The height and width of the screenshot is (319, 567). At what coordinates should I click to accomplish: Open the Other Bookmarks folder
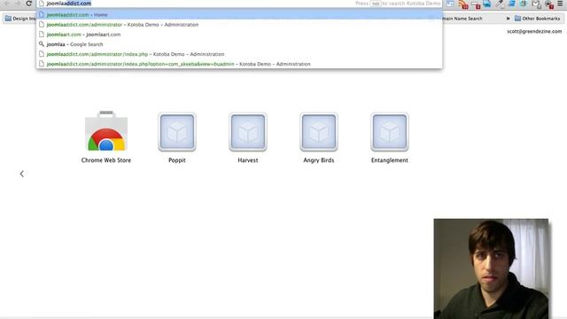tap(538, 19)
